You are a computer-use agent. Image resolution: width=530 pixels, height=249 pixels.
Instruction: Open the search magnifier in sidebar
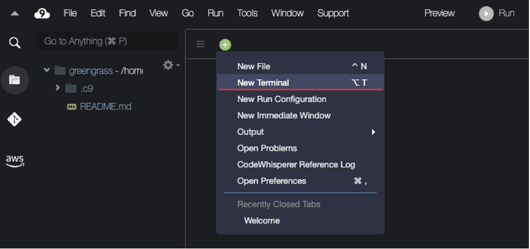(x=15, y=42)
